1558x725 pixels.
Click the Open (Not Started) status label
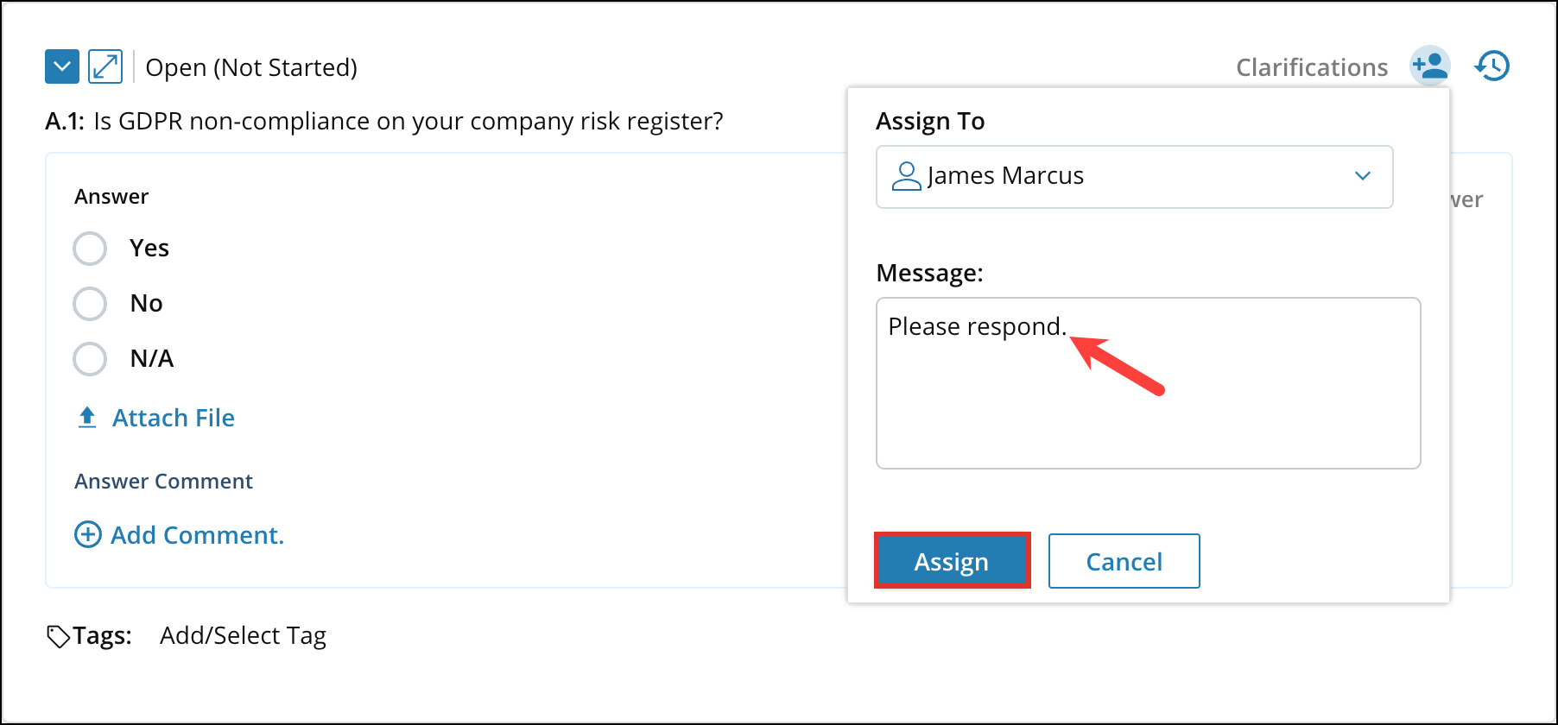(251, 67)
